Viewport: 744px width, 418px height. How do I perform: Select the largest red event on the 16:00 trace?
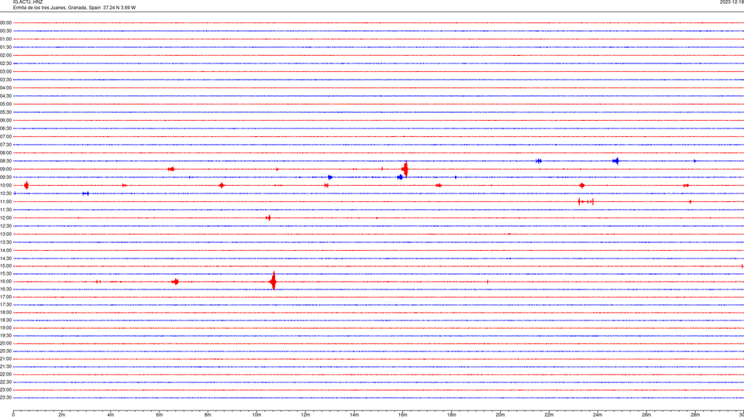pyautogui.click(x=274, y=281)
